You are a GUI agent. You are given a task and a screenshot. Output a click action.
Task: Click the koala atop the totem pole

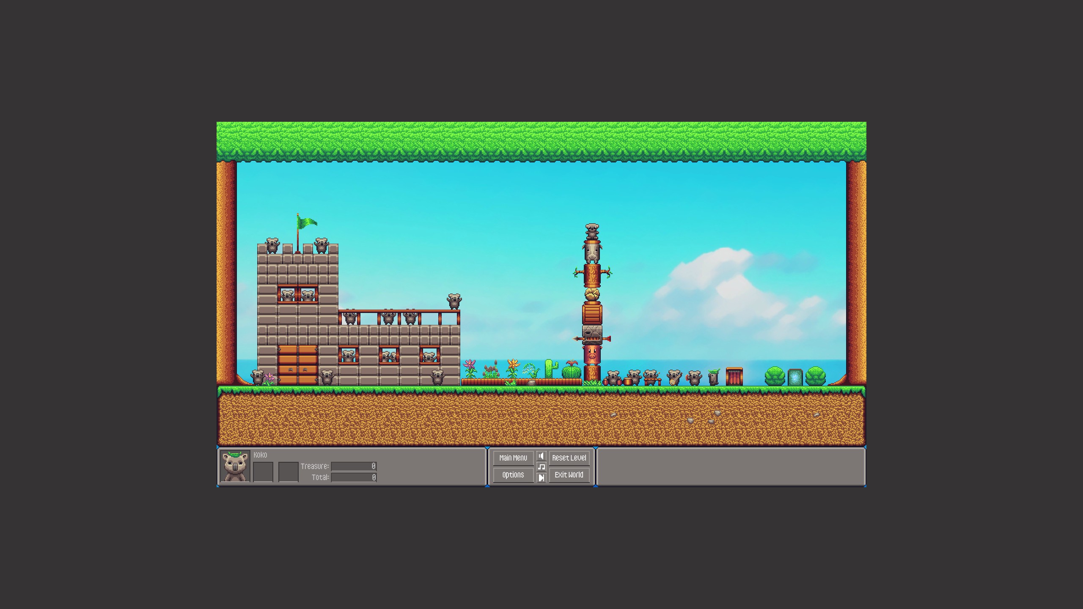click(592, 231)
